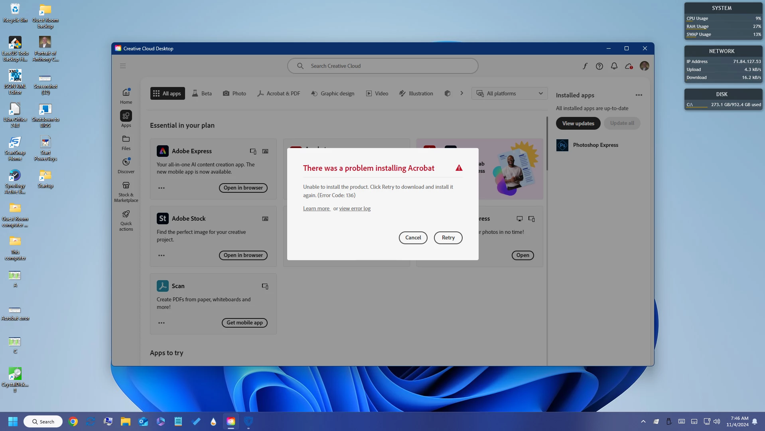
Task: Open Stock & Marketplace in the sidebar
Action: coord(126,192)
